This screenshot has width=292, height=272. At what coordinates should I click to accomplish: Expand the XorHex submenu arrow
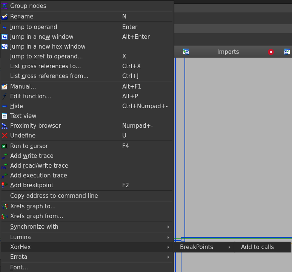coord(168,247)
